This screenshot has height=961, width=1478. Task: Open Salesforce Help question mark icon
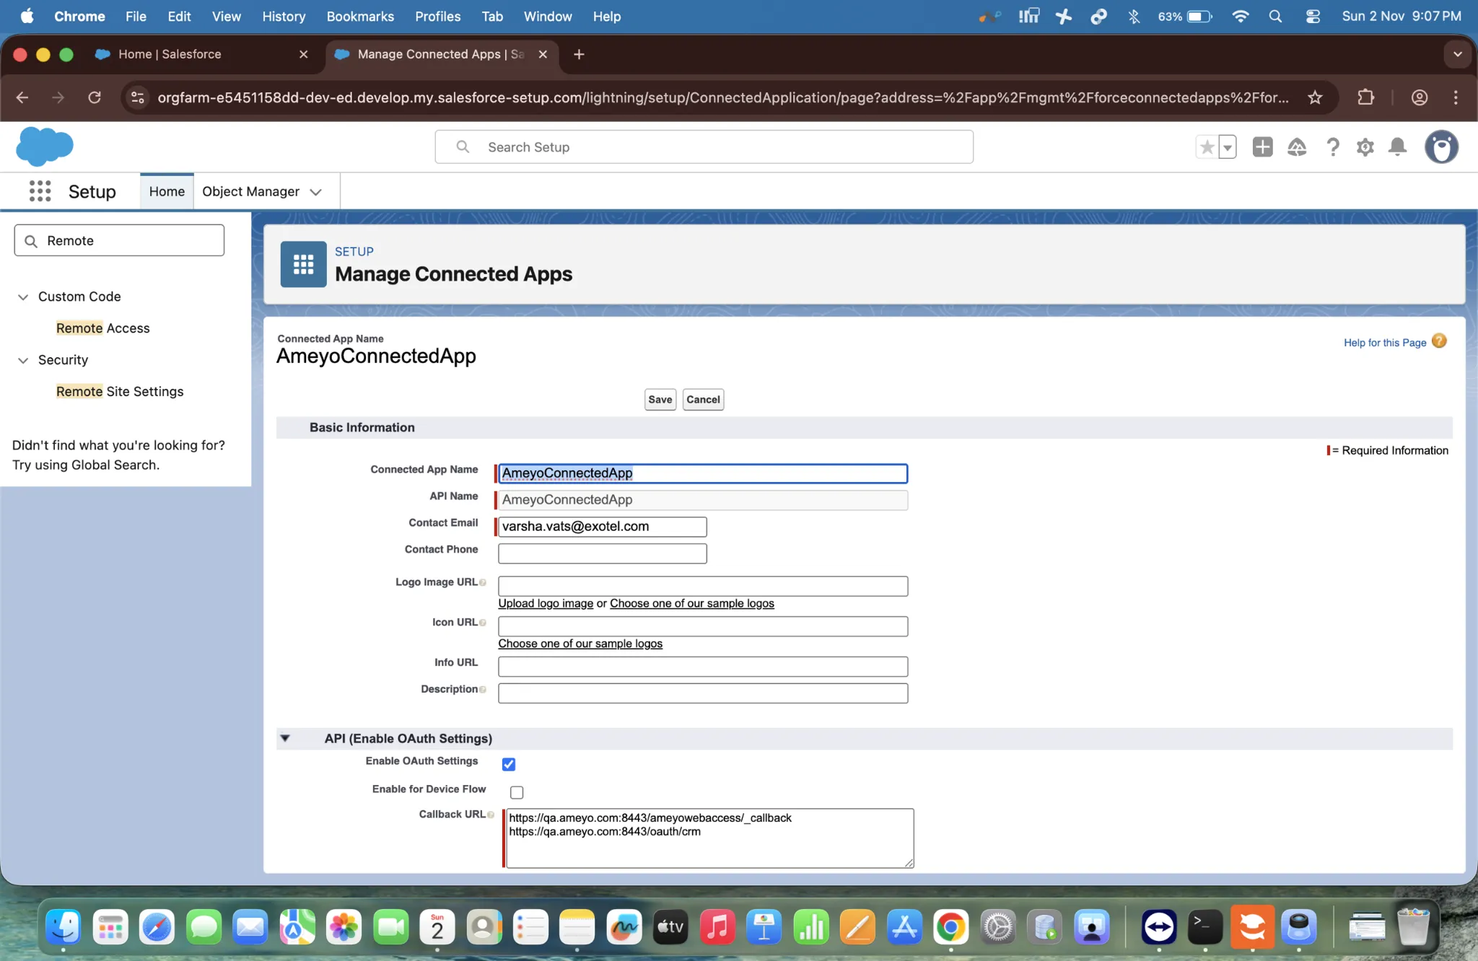[x=1332, y=147]
